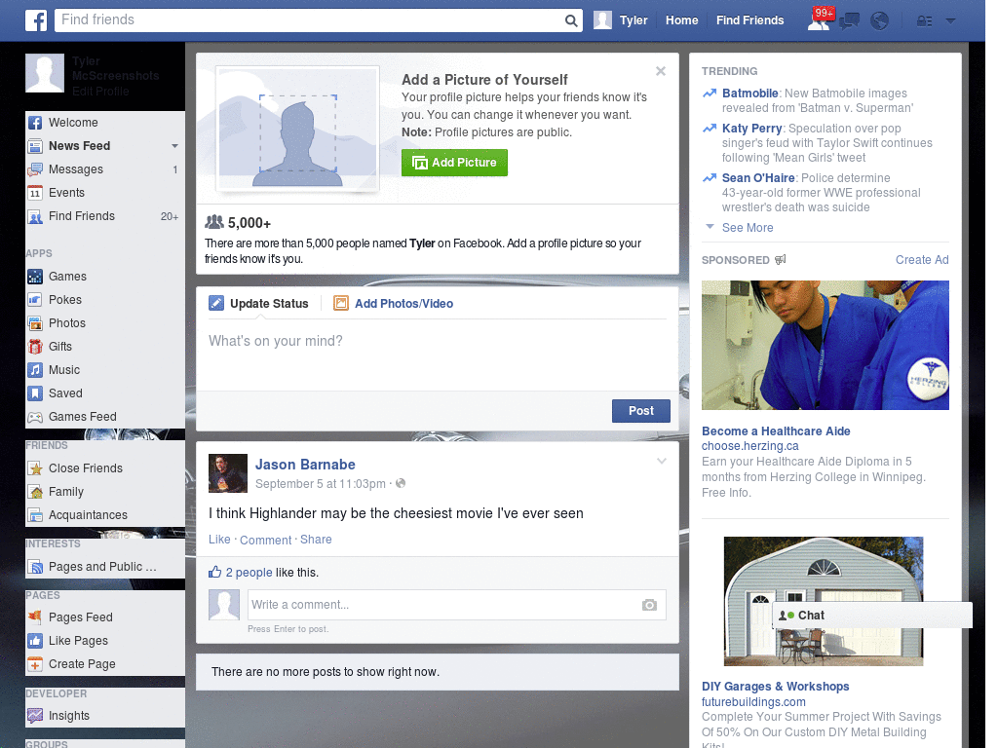Open News Feed options arrow
Viewport: 998px width, 748px height.
(174, 146)
